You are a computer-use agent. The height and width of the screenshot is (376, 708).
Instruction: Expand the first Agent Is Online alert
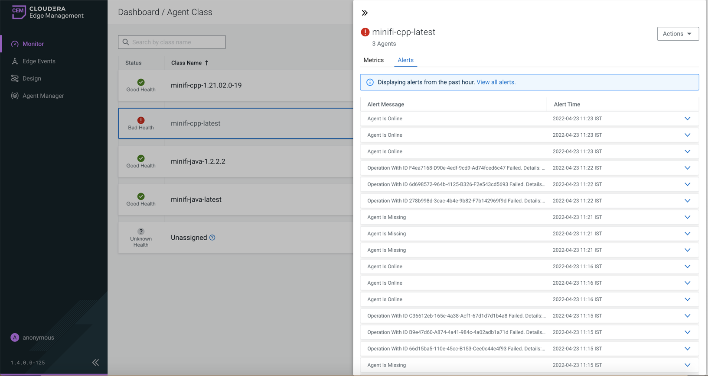tap(687, 119)
